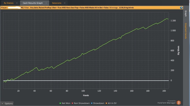The width and height of the screenshot is (190, 106).
Task: Click the filter description text in orange bar
Action: pos(69,8)
